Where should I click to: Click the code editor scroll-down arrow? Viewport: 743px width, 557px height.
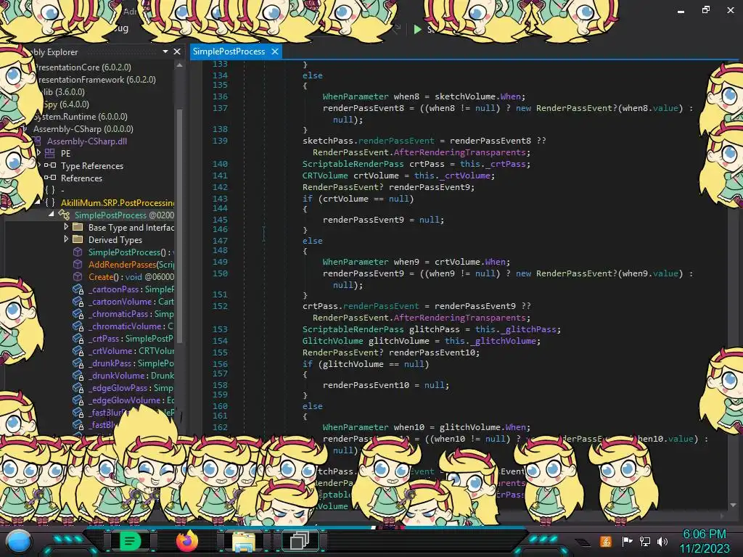[733, 505]
